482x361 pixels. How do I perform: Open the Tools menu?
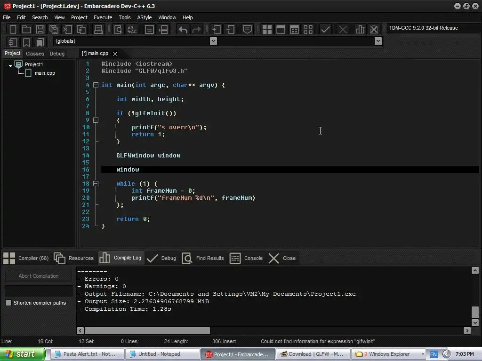coord(124,17)
